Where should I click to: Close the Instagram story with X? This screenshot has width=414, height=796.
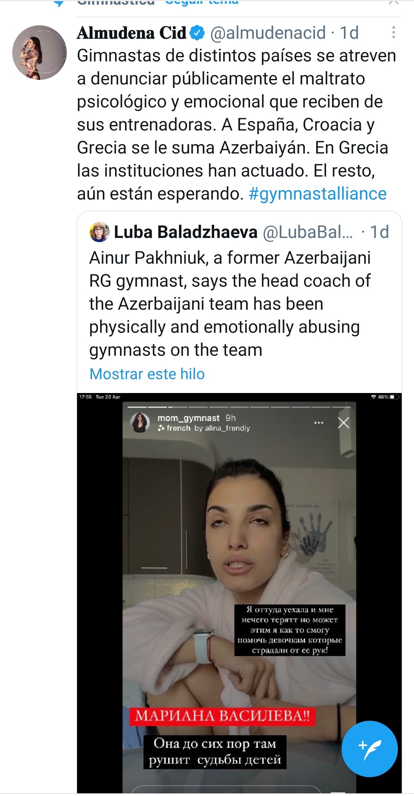343,423
